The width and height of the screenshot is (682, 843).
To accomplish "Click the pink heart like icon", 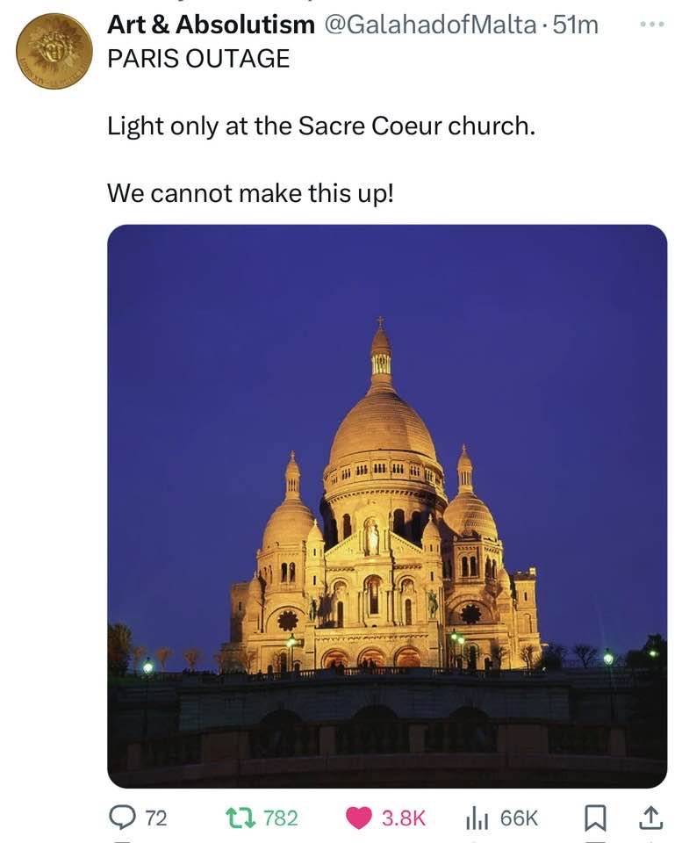I will pyautogui.click(x=359, y=818).
